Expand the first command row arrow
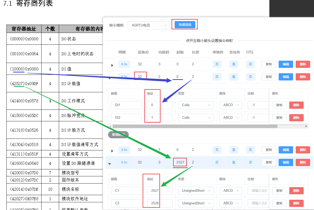 [112, 65]
